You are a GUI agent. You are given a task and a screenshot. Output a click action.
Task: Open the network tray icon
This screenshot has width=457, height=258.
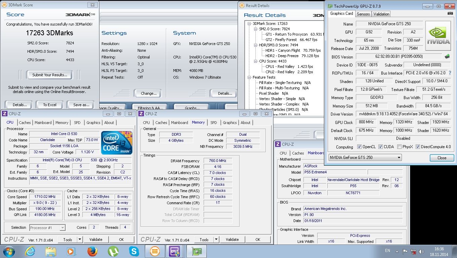coord(413,251)
